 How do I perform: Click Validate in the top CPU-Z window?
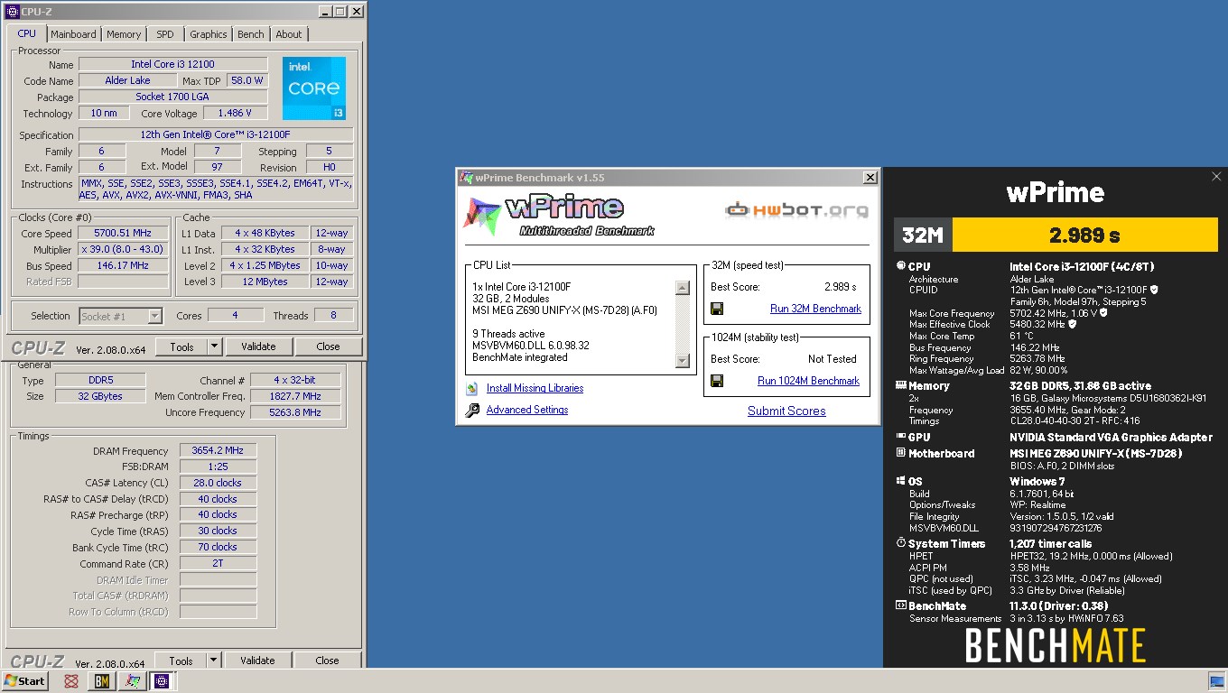point(258,346)
